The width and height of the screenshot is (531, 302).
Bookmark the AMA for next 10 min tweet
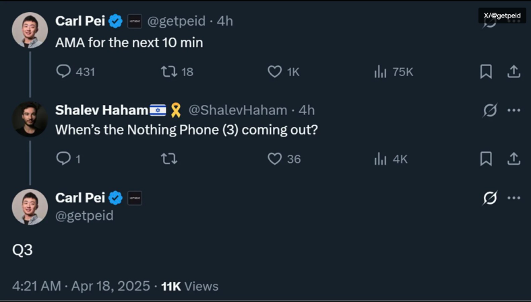tap(486, 71)
